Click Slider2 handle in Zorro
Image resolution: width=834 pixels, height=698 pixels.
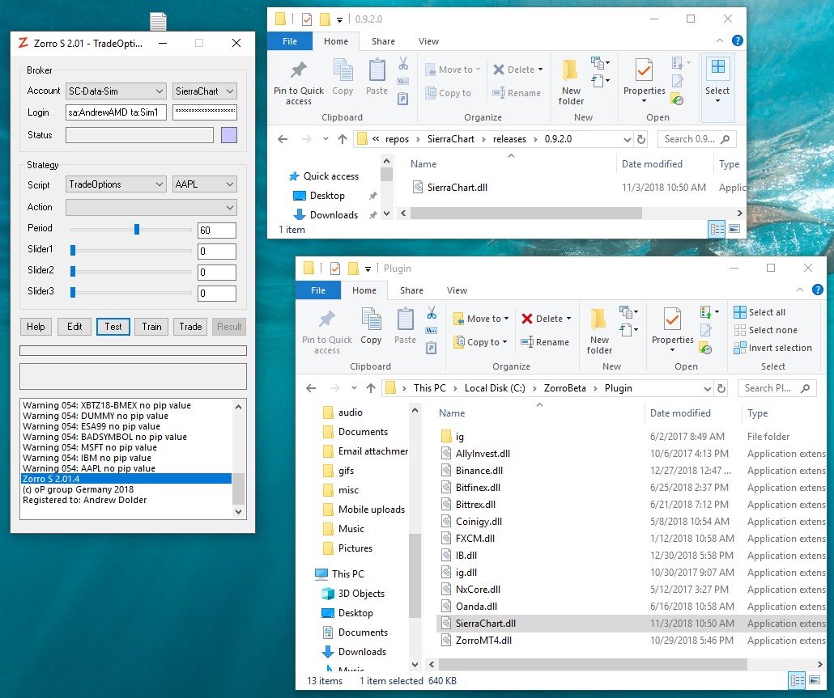(73, 272)
